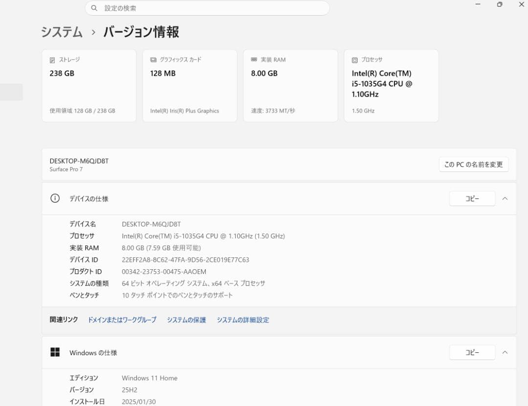Screen dimensions: 528x406
Task: Open システムの保護 link
Action: [x=186, y=320]
